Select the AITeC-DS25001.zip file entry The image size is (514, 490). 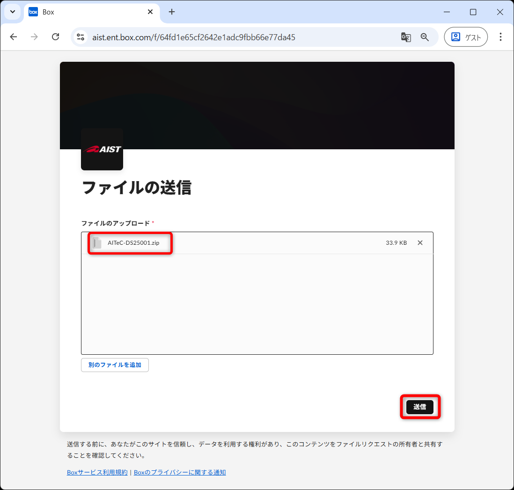click(x=133, y=243)
